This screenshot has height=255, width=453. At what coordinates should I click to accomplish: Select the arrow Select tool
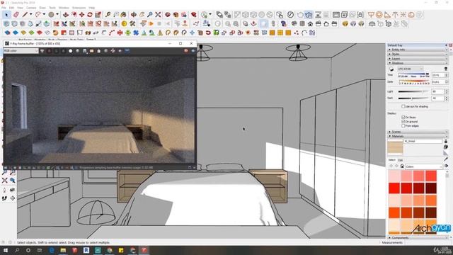[6, 14]
